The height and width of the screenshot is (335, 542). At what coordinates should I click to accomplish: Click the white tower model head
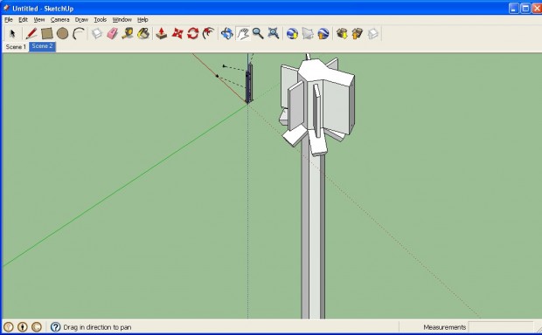pyautogui.click(x=317, y=104)
